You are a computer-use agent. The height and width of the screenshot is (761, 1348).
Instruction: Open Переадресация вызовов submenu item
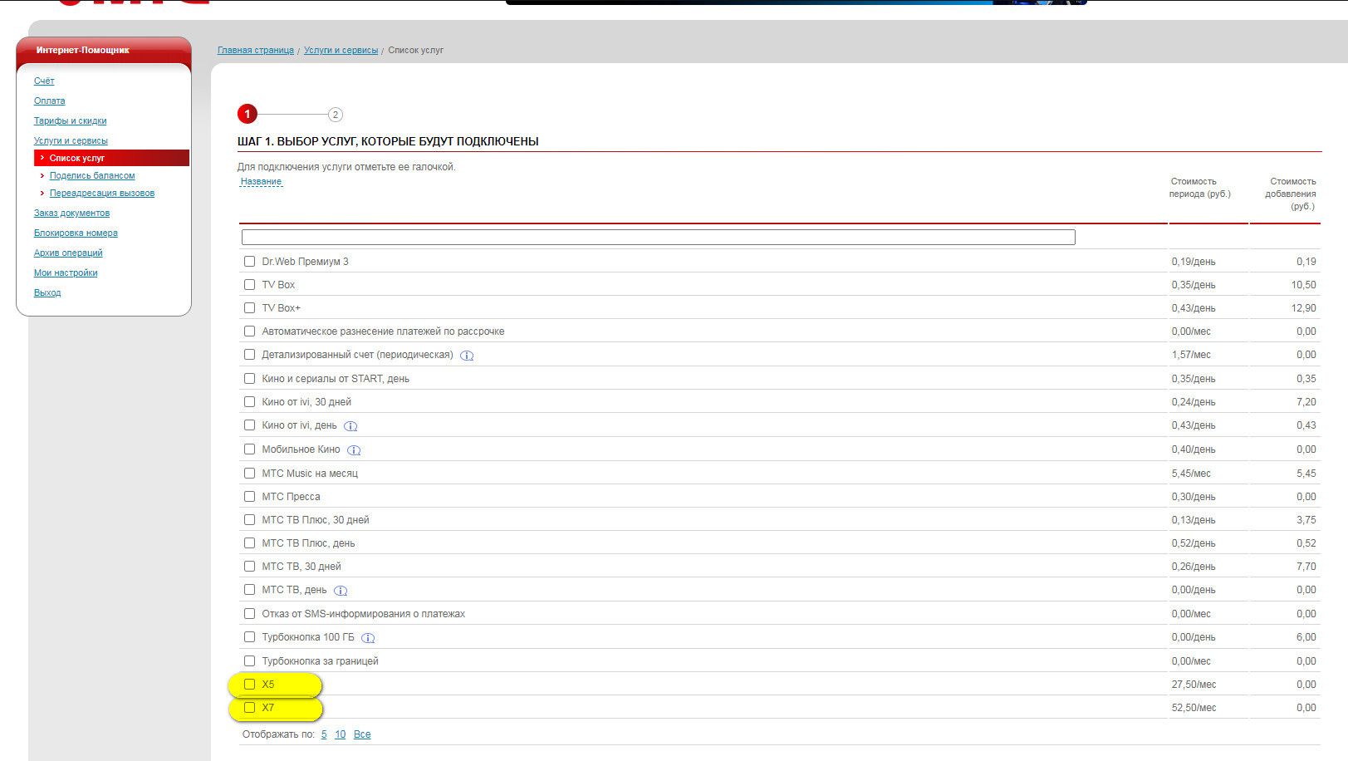[x=101, y=193]
